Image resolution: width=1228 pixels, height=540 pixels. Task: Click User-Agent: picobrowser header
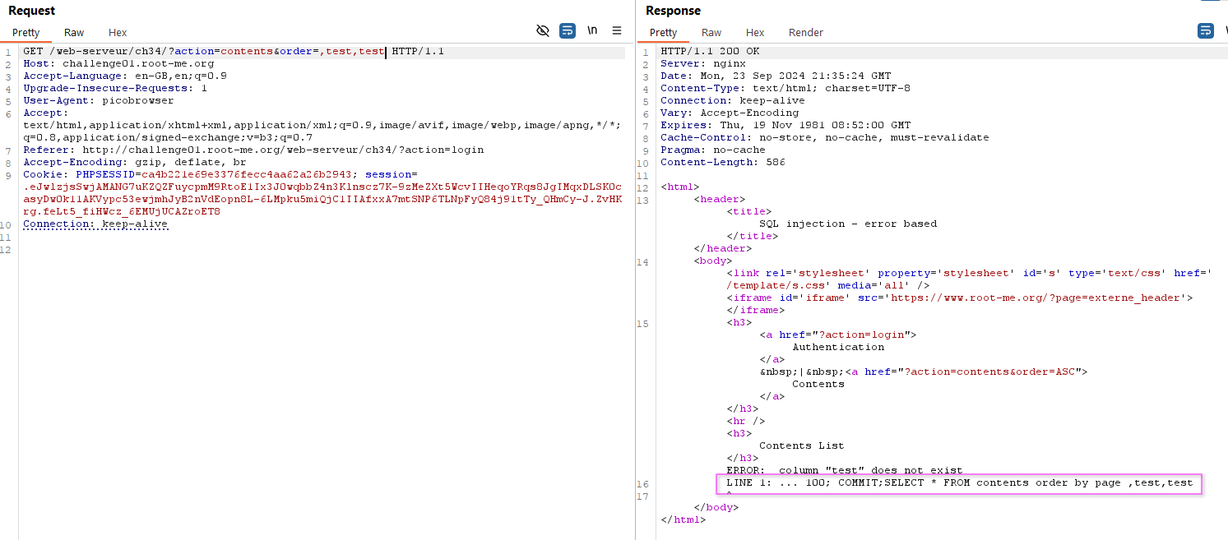coord(99,100)
